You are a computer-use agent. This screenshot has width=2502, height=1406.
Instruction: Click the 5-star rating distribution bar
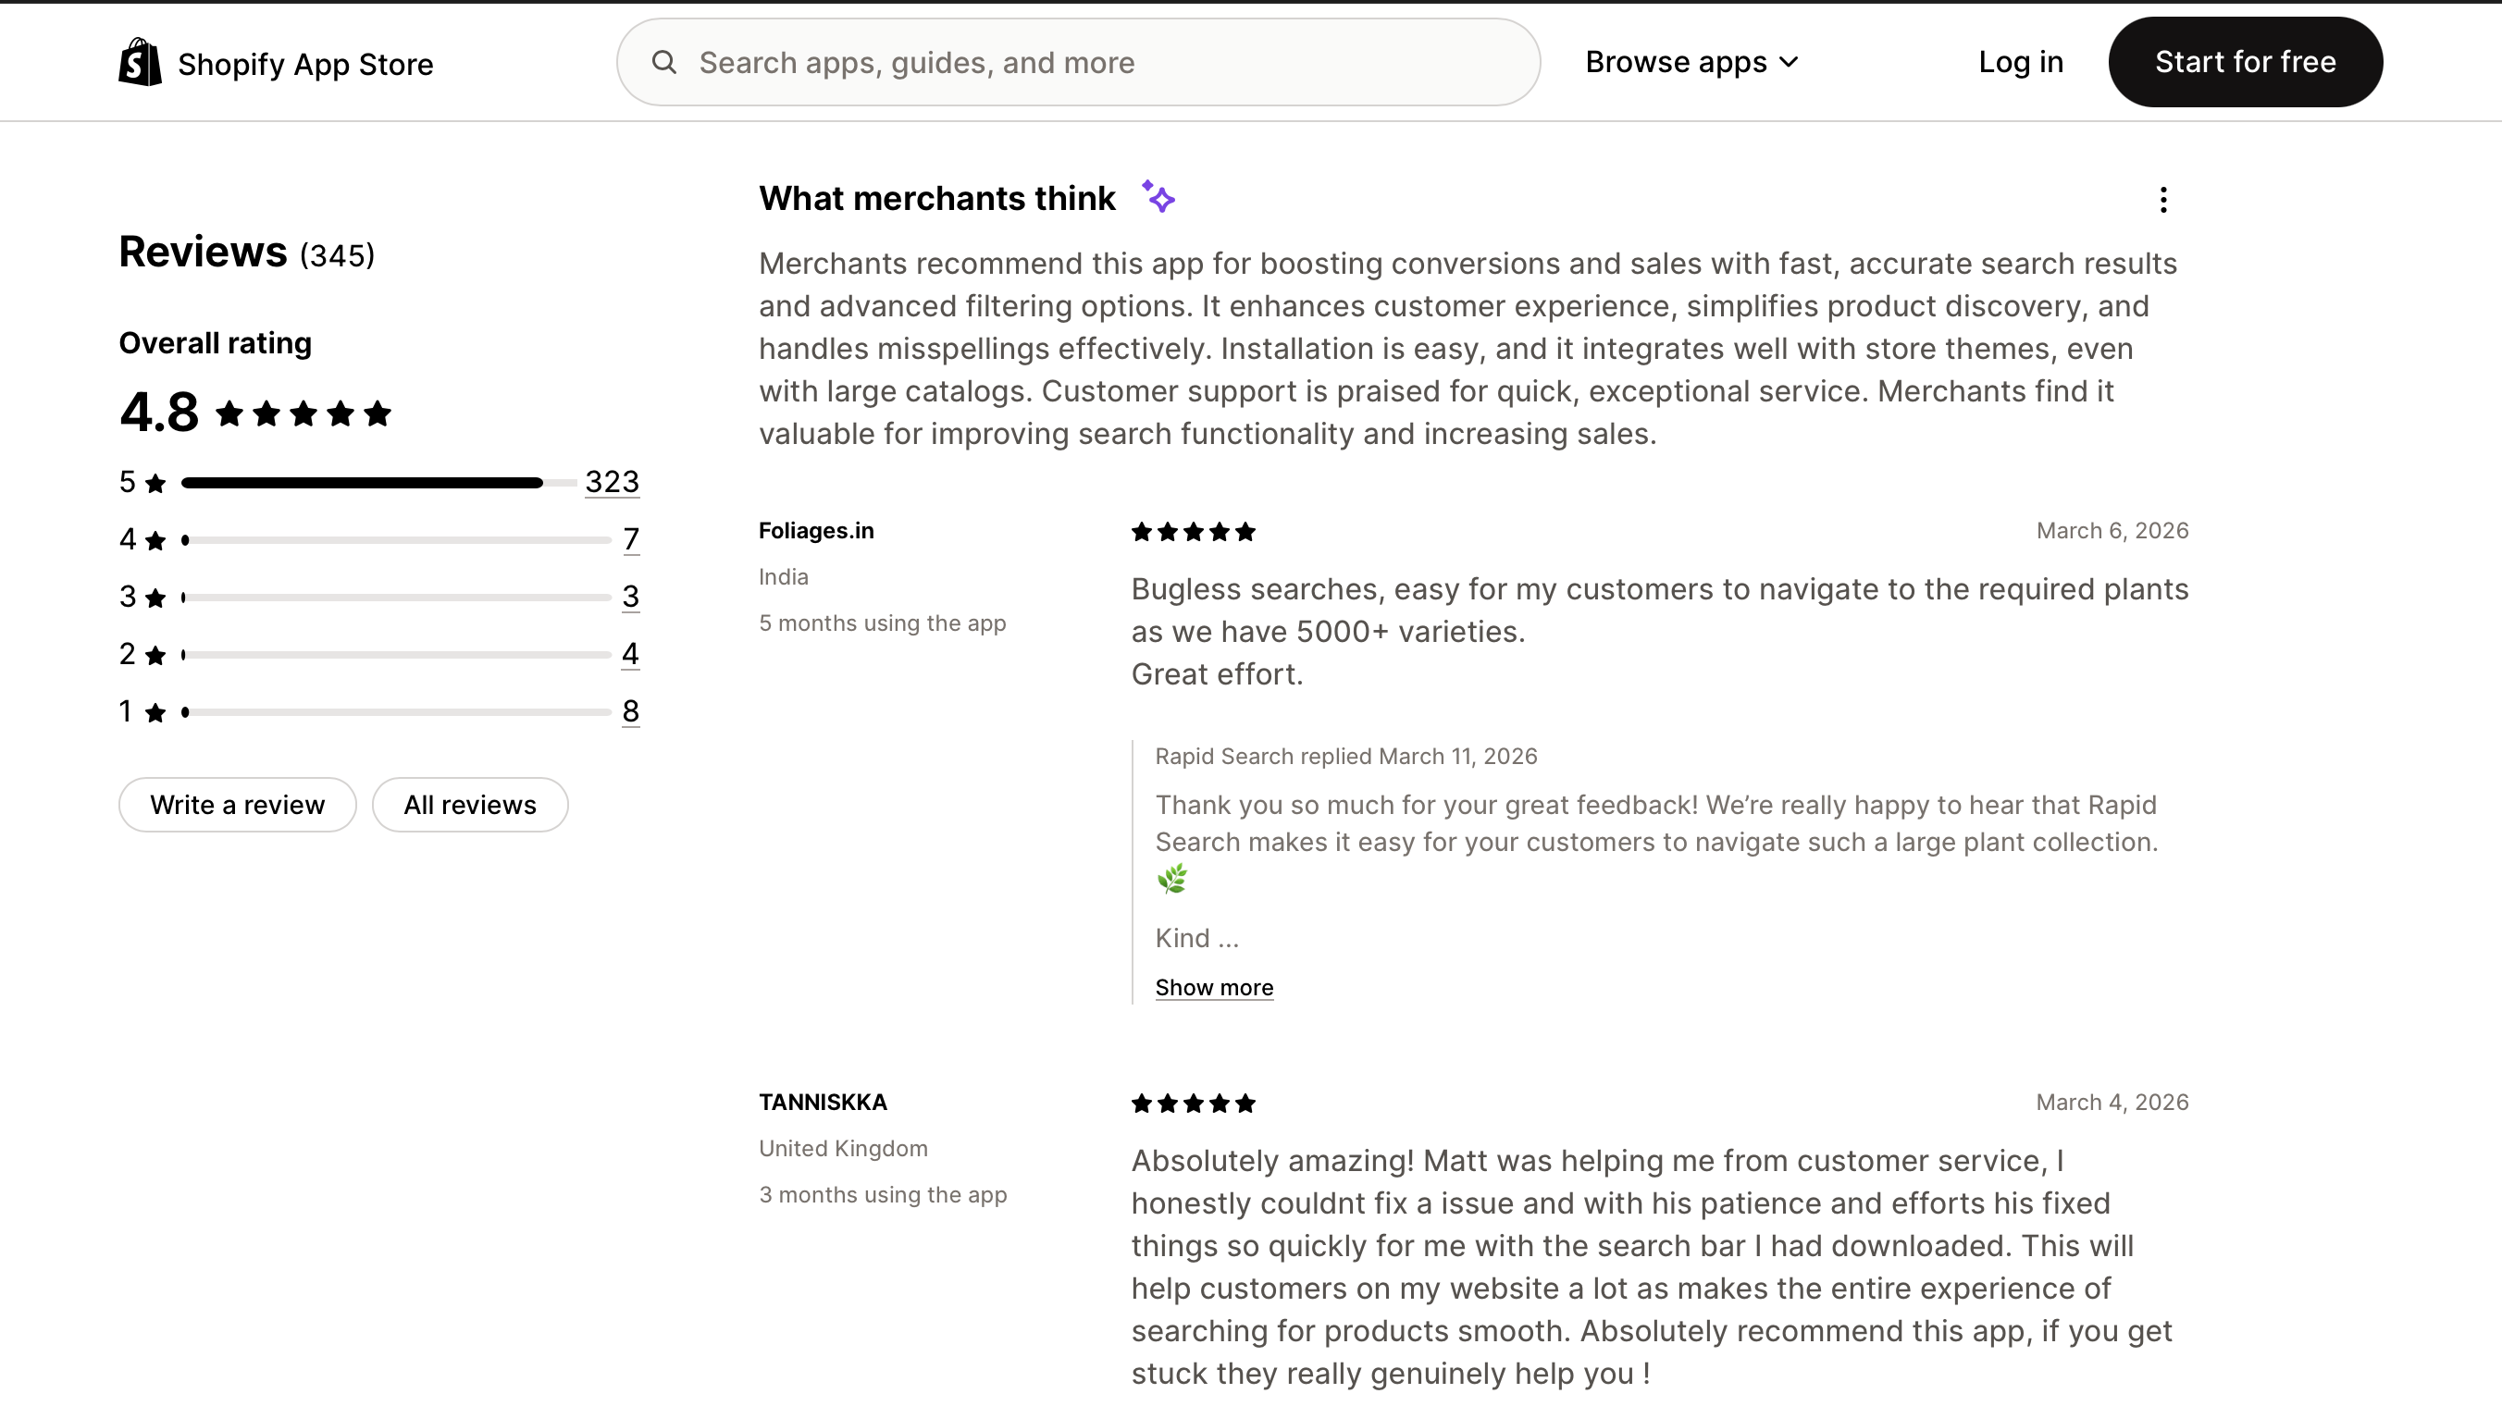click(378, 483)
